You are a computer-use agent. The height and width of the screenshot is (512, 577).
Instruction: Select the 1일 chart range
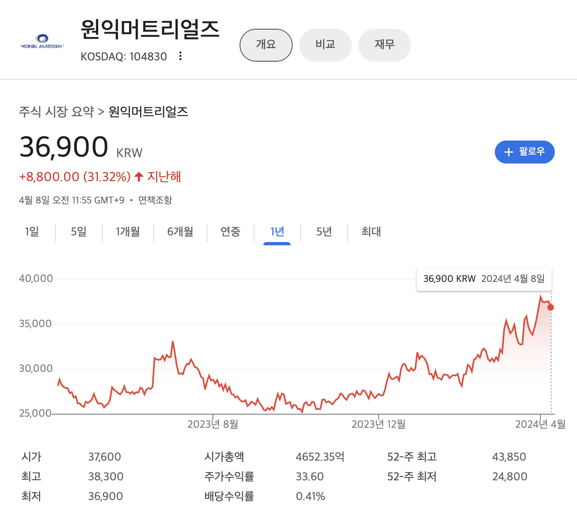32,232
